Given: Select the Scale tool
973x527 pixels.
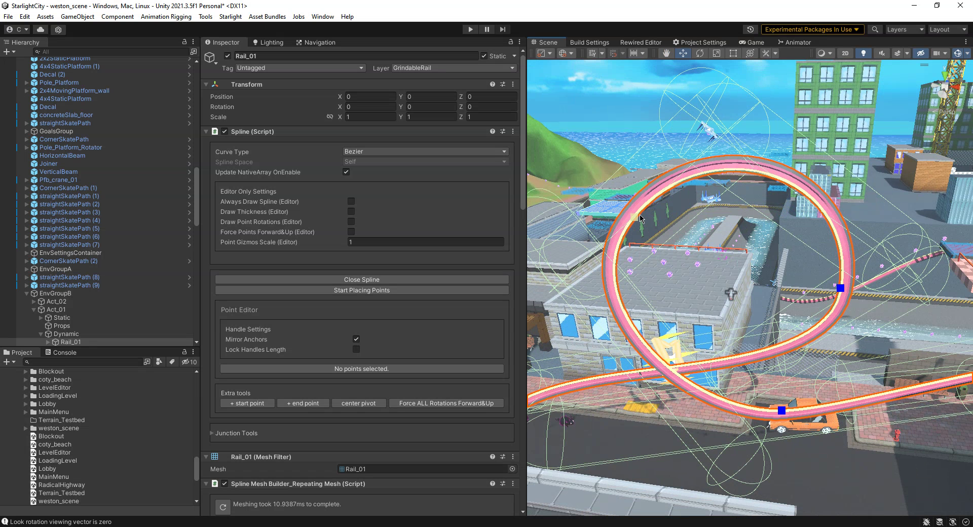Looking at the screenshot, I should [x=716, y=53].
